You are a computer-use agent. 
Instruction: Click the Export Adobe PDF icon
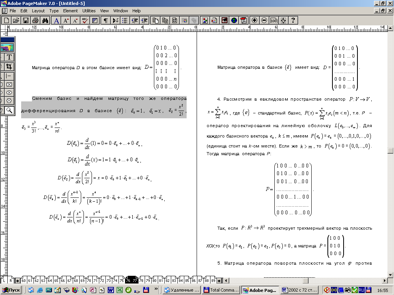tap(244, 20)
